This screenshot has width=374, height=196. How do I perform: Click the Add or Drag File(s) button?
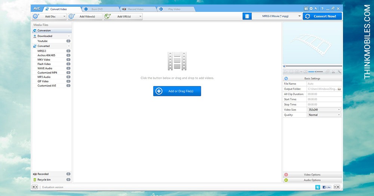point(177,91)
